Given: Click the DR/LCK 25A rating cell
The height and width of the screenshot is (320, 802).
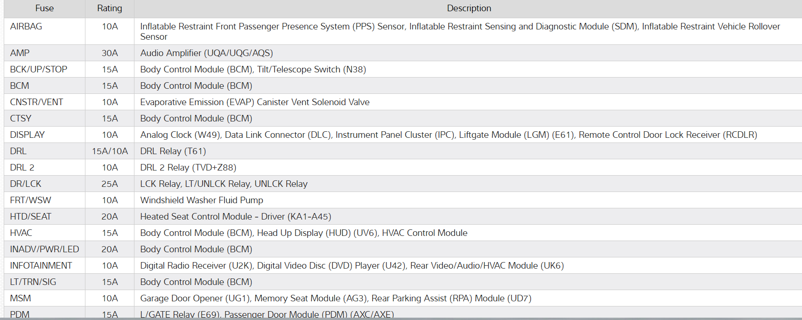Looking at the screenshot, I should pyautogui.click(x=110, y=184).
